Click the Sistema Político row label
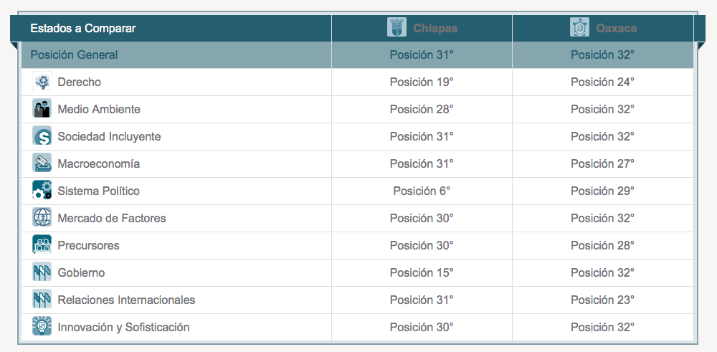The width and height of the screenshot is (717, 352). 98,191
